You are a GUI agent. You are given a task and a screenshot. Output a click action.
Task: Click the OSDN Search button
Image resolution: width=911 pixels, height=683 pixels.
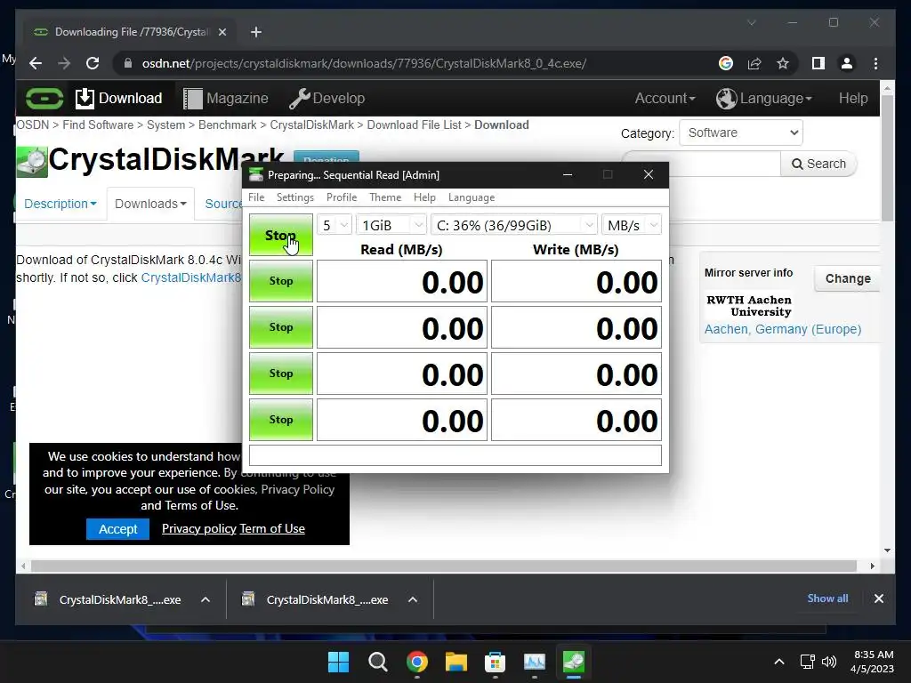click(x=818, y=164)
